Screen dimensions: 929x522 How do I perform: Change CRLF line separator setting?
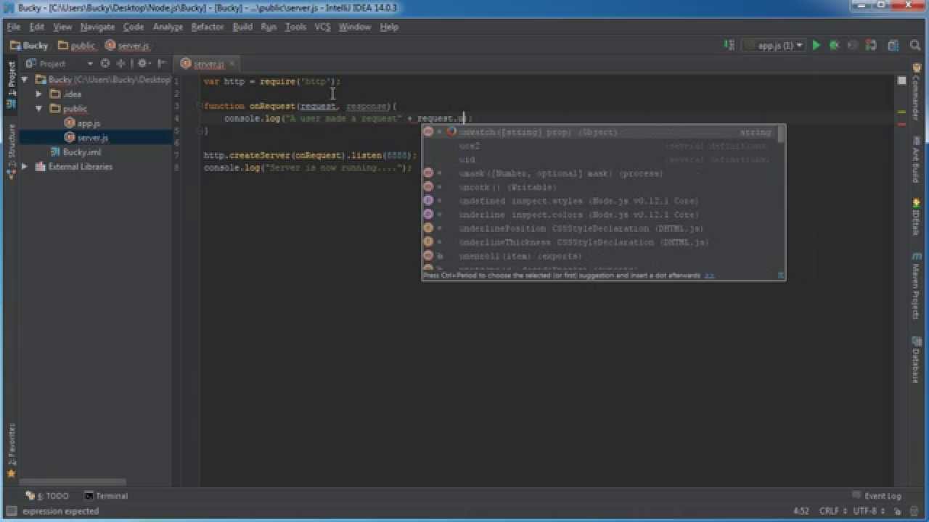click(x=833, y=511)
